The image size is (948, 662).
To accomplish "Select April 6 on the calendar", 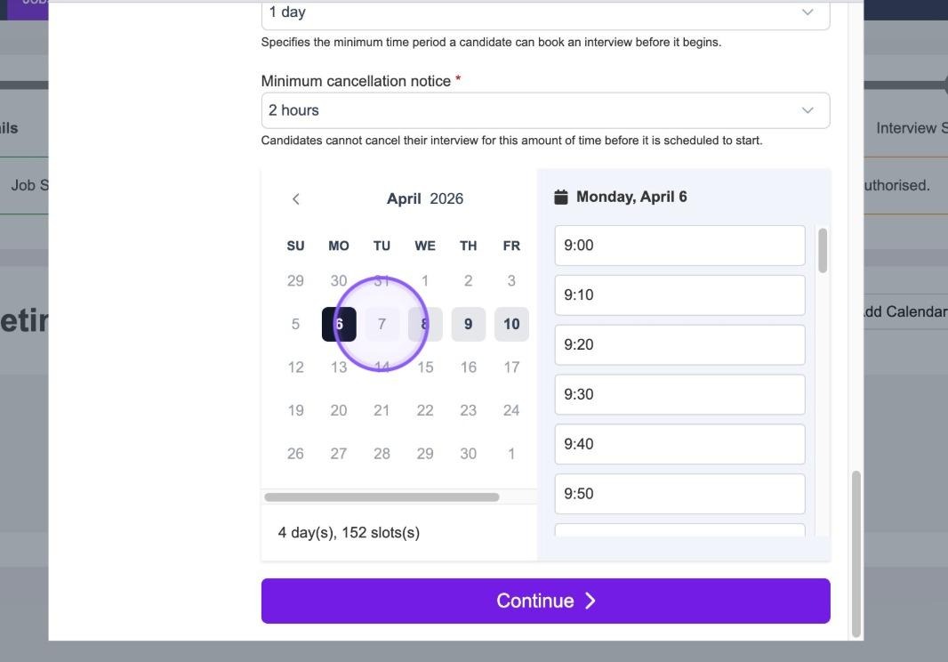I will click(x=339, y=325).
